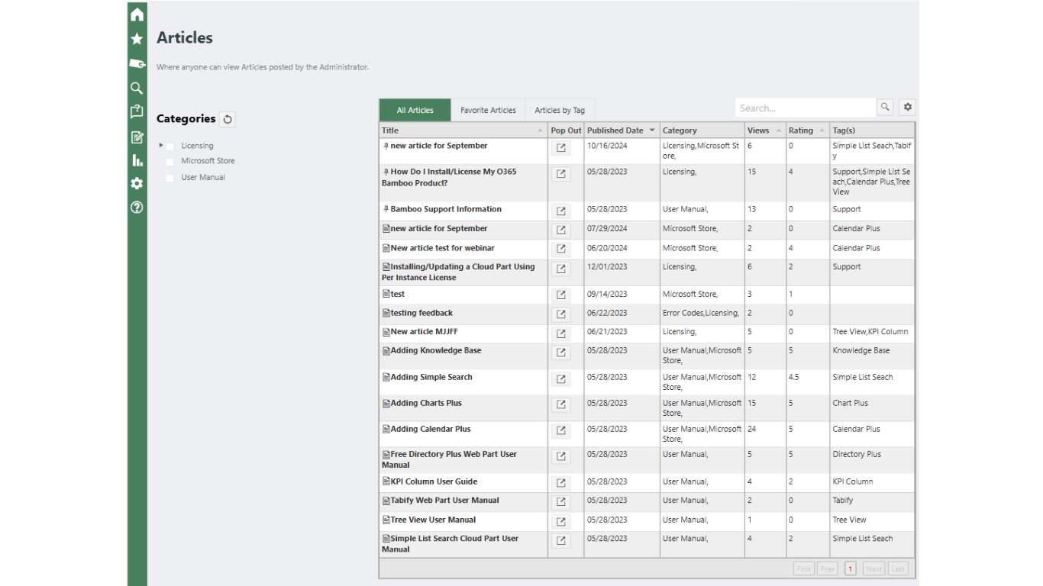Open the sidebar edit article icon

point(137,137)
